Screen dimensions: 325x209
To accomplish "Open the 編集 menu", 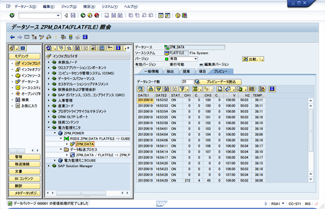I will click(49, 6).
